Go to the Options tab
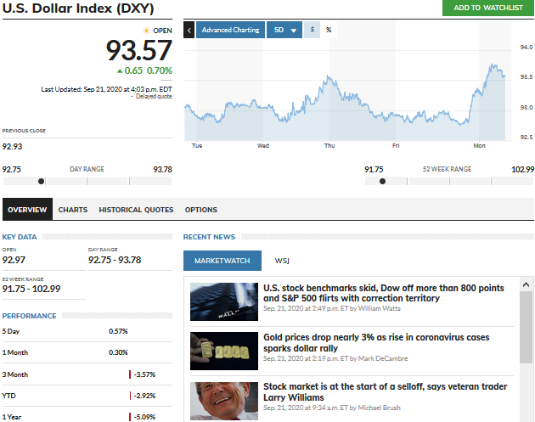The image size is (535, 422). tap(201, 210)
